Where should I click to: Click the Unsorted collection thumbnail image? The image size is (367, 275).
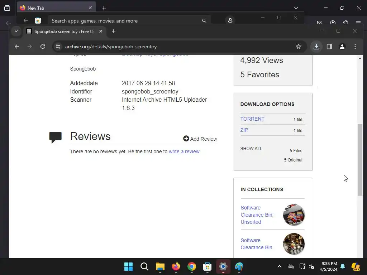click(x=294, y=215)
